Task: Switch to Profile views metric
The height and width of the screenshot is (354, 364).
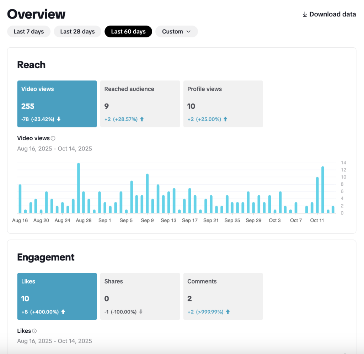Action: tap(223, 104)
